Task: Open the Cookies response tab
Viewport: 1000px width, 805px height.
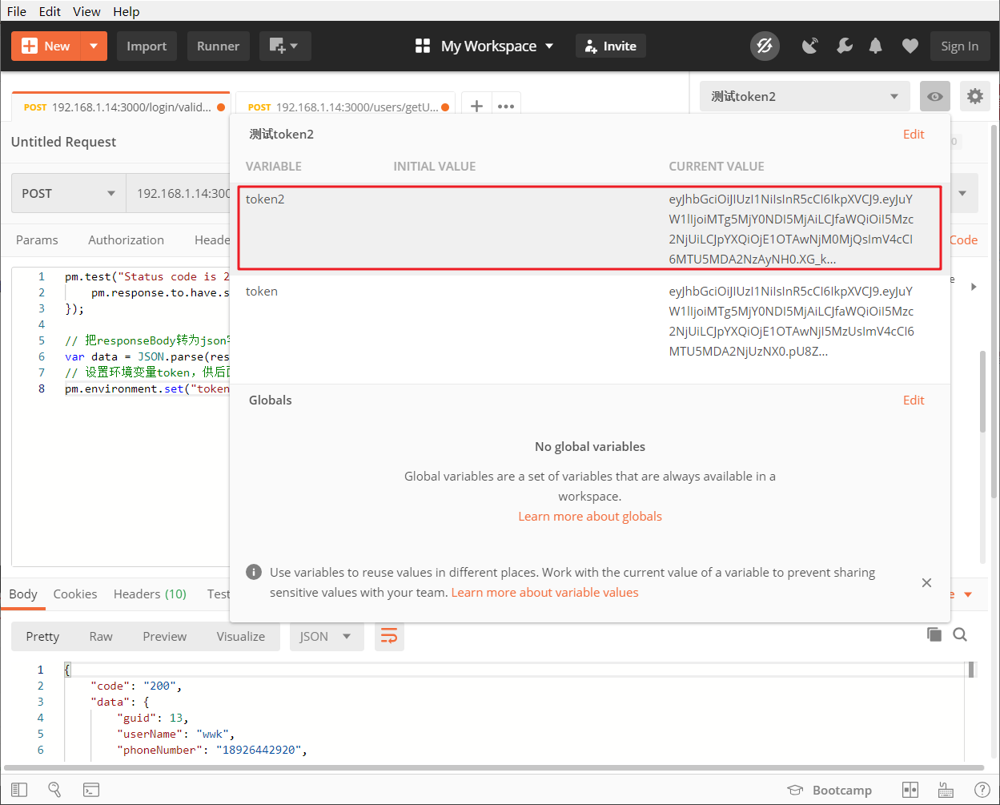Action: 75,594
